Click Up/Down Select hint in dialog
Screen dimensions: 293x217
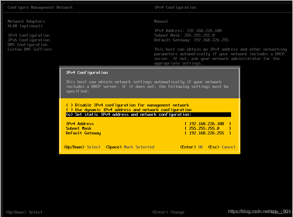pyautogui.click(x=82, y=147)
